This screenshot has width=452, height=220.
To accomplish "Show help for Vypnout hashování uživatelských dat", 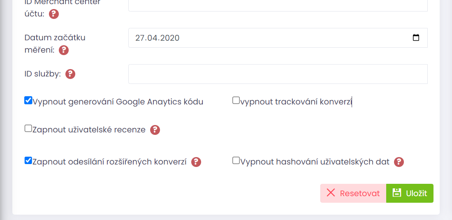I will (399, 162).
